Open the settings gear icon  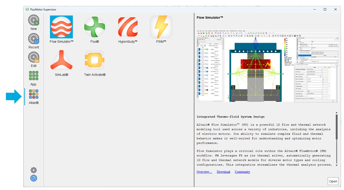click(34, 170)
